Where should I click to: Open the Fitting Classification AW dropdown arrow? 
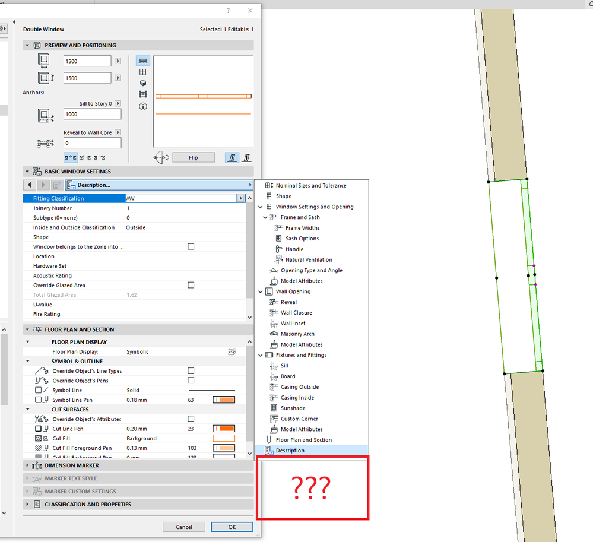[240, 198]
